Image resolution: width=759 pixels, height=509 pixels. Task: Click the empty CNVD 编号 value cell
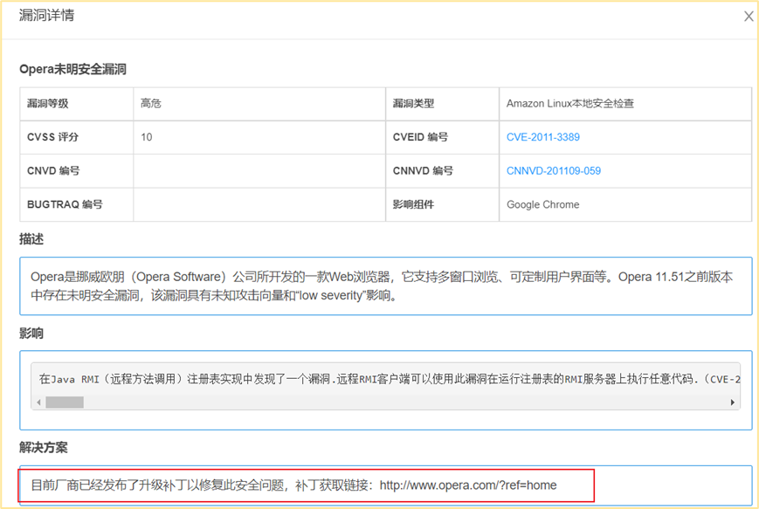click(x=258, y=171)
